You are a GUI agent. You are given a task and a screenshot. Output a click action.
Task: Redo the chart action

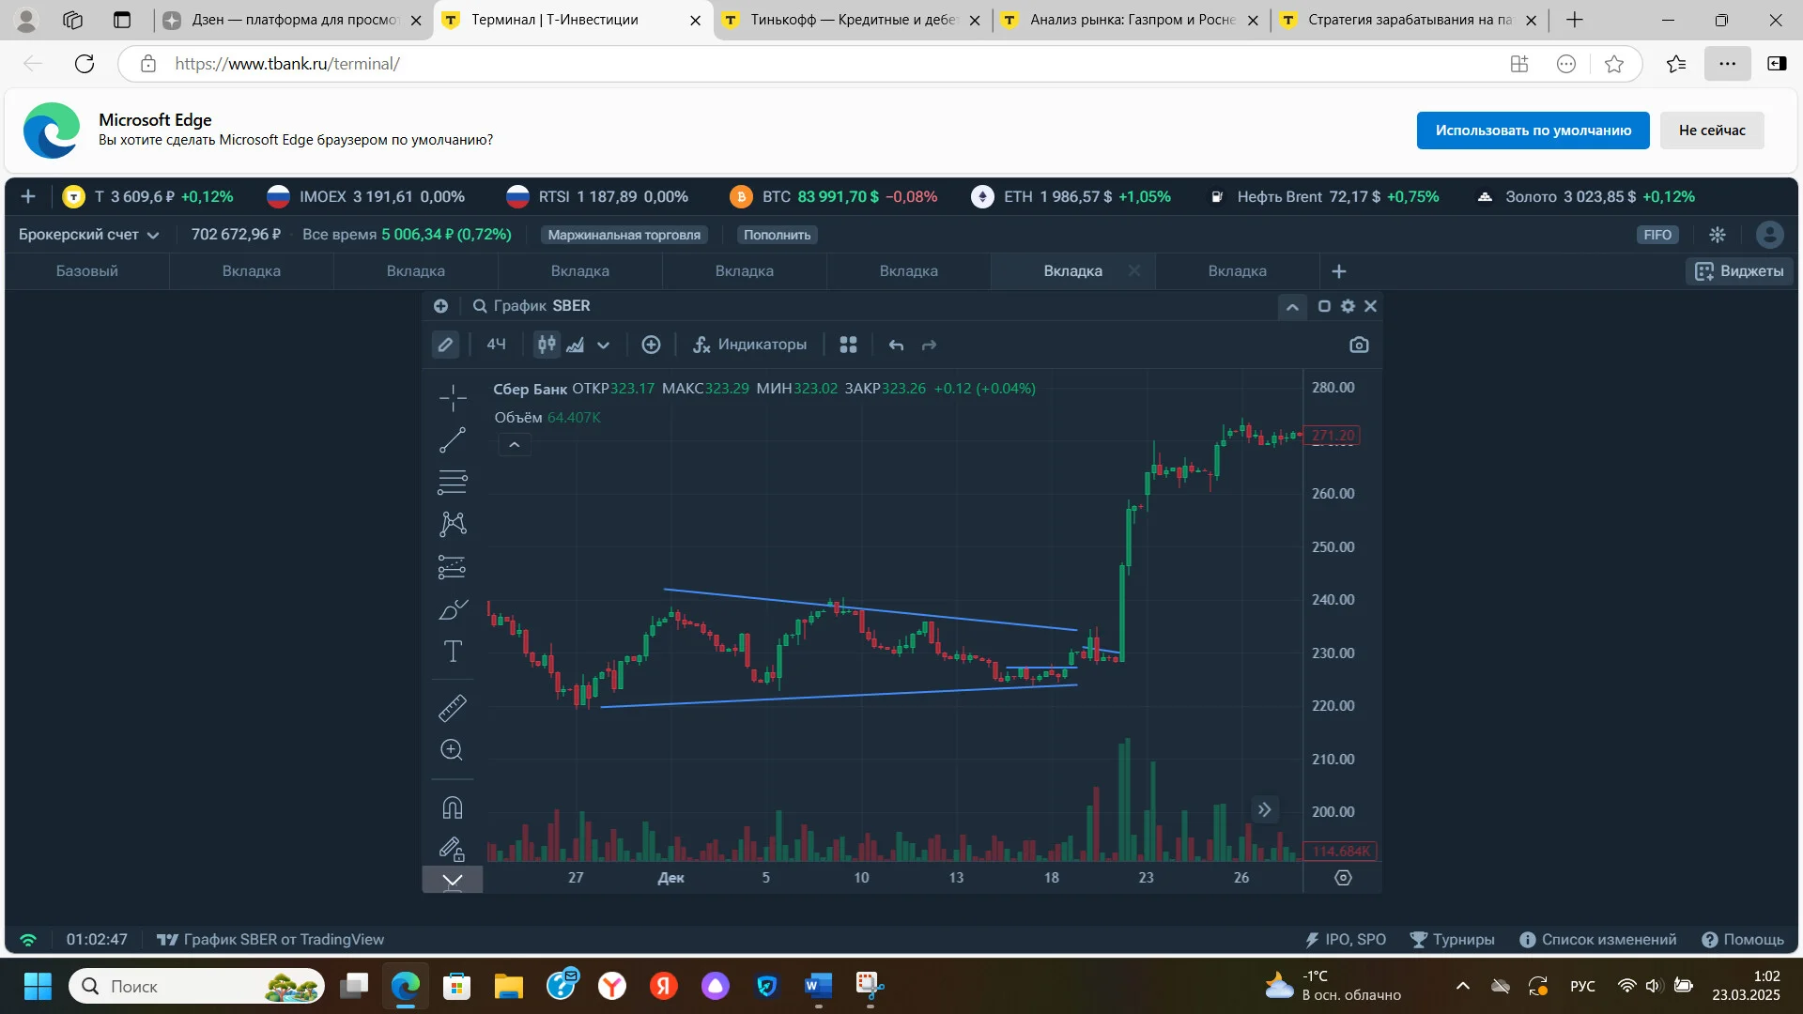(x=929, y=346)
